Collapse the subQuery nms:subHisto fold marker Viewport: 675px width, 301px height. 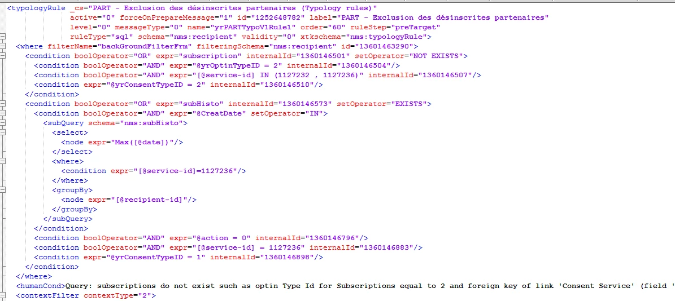(x=3, y=123)
